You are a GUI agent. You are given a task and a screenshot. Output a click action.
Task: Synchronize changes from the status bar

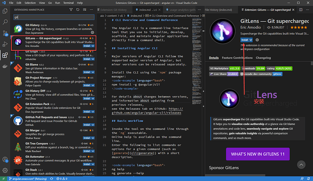click(x=52, y=179)
